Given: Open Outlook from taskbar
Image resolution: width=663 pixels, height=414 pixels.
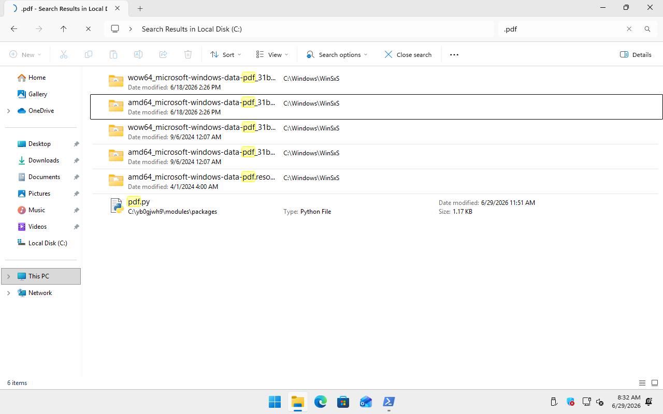Looking at the screenshot, I should point(366,402).
